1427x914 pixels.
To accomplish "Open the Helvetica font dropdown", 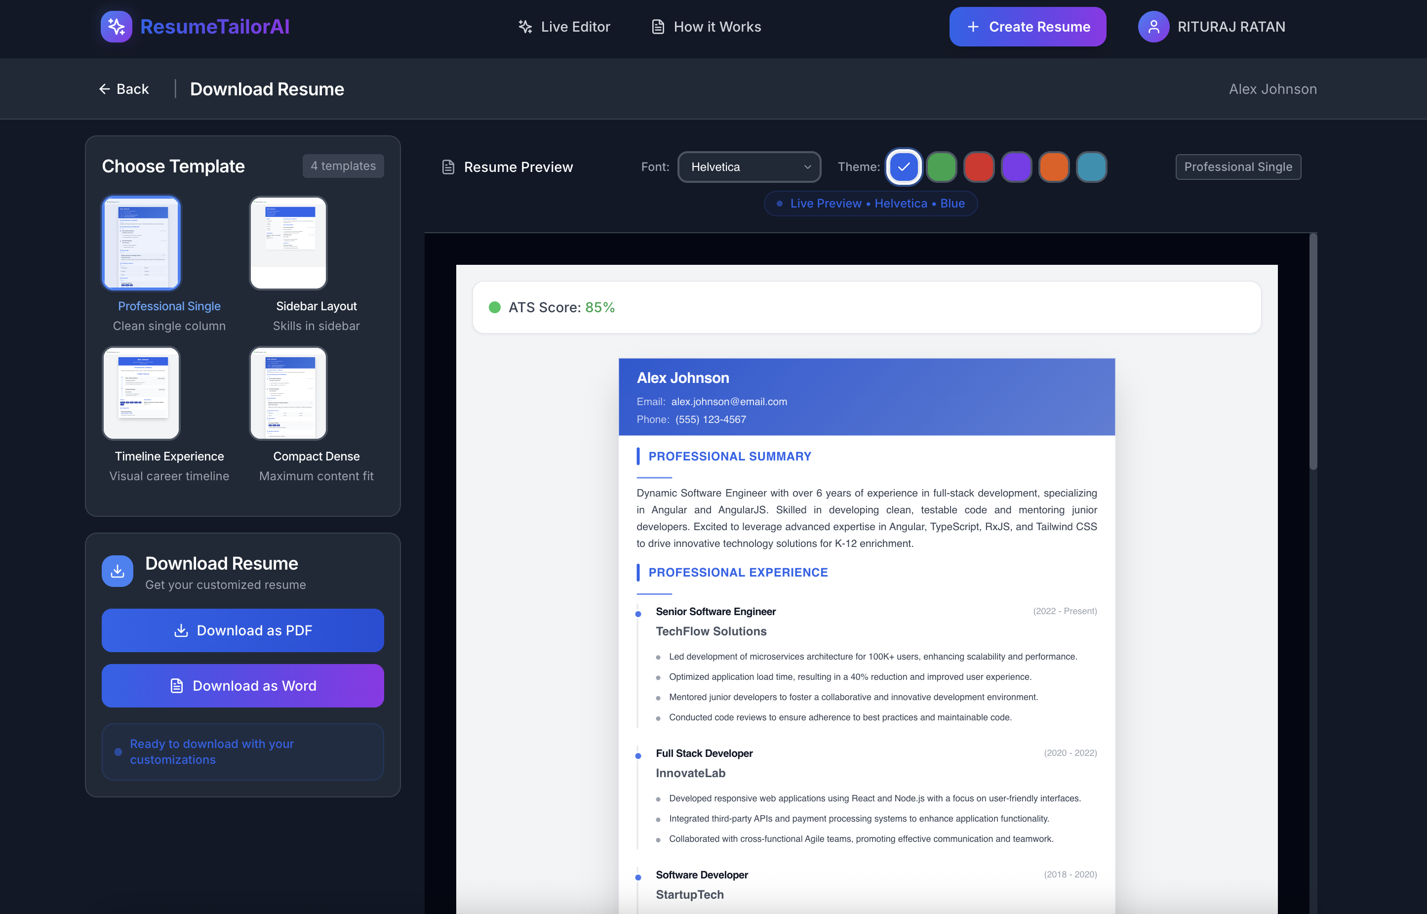I will tap(749, 167).
